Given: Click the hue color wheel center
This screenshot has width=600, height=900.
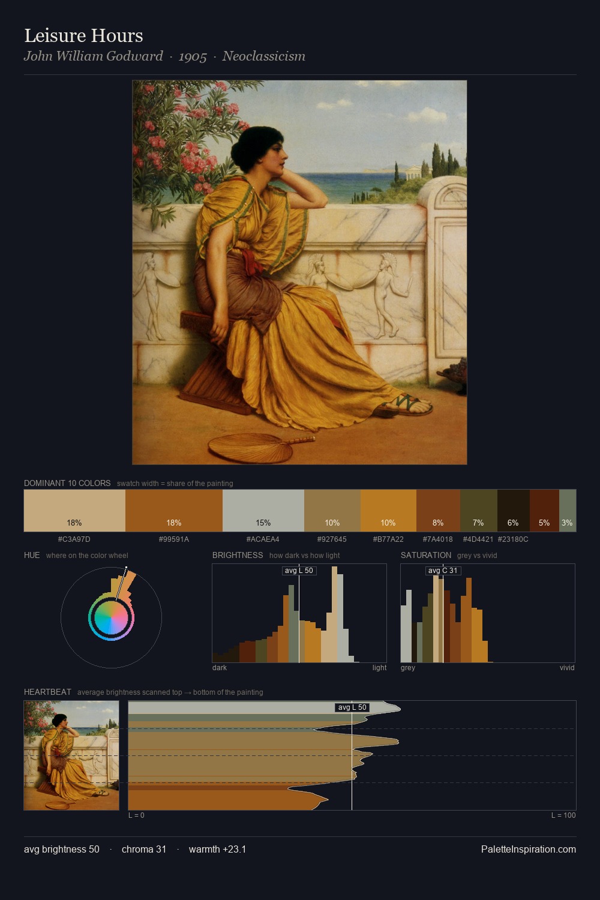Looking at the screenshot, I should click(111, 617).
